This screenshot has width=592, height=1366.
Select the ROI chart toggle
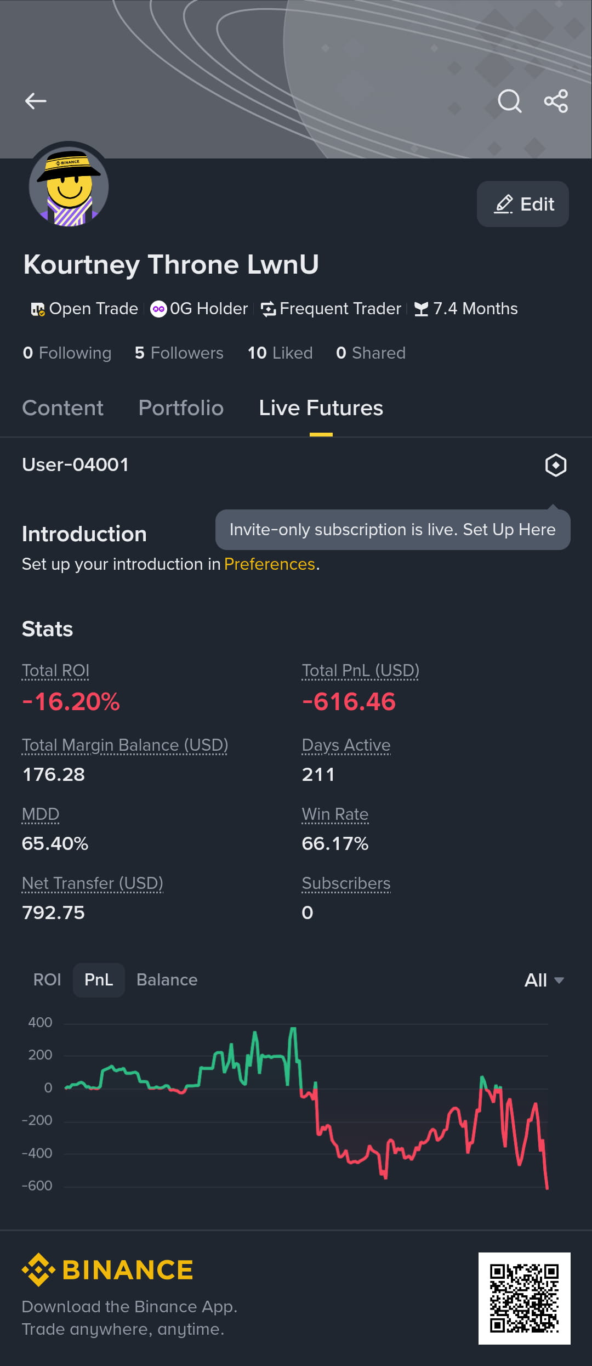coord(47,980)
